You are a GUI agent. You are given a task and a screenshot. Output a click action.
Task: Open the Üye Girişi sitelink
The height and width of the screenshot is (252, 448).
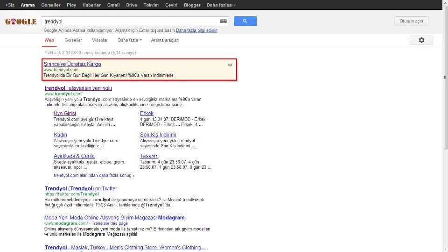coord(65,113)
